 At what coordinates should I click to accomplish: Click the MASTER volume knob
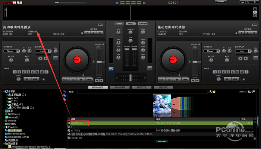coord(130,33)
